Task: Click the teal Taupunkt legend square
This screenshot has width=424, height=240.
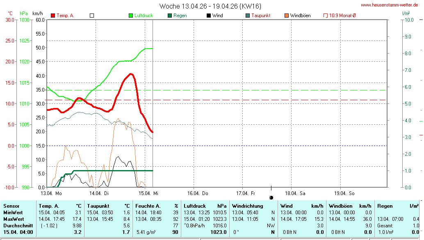Action: 248,16
